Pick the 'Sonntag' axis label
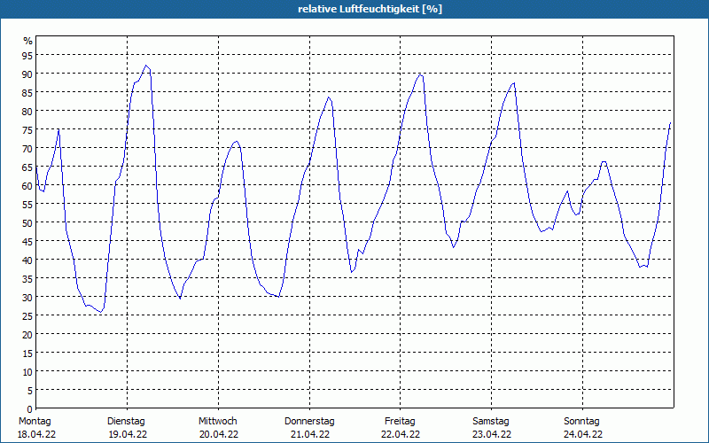Screen dimensions: 709x443 [582, 421]
